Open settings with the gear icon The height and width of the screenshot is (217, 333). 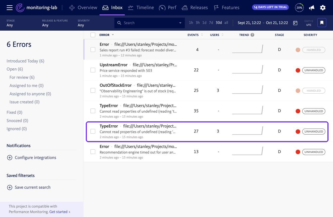323,8
